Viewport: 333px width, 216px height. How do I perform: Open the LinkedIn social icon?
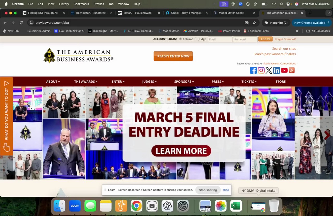pyautogui.click(x=276, y=70)
